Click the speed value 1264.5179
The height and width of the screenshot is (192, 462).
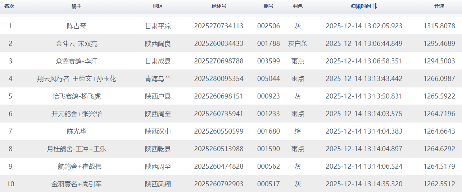click(439, 167)
